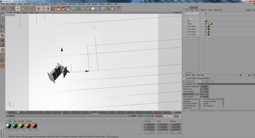The height and width of the screenshot is (138, 255).
Task: Open the Size dropdown in Coordinates panel
Action: point(162,133)
